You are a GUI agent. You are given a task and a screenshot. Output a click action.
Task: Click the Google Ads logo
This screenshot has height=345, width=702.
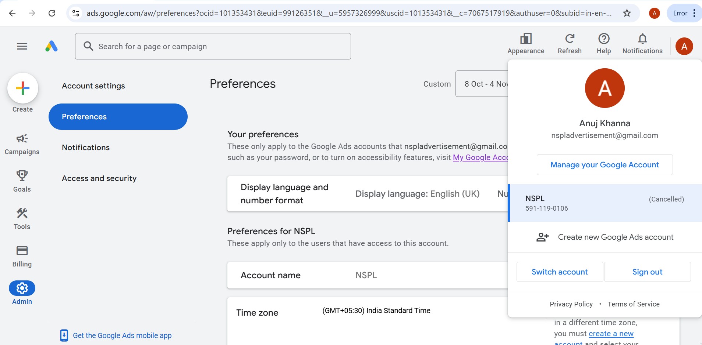click(x=52, y=46)
